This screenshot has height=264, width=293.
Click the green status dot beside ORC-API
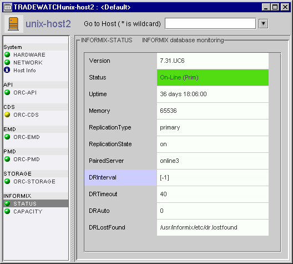coord(7,92)
